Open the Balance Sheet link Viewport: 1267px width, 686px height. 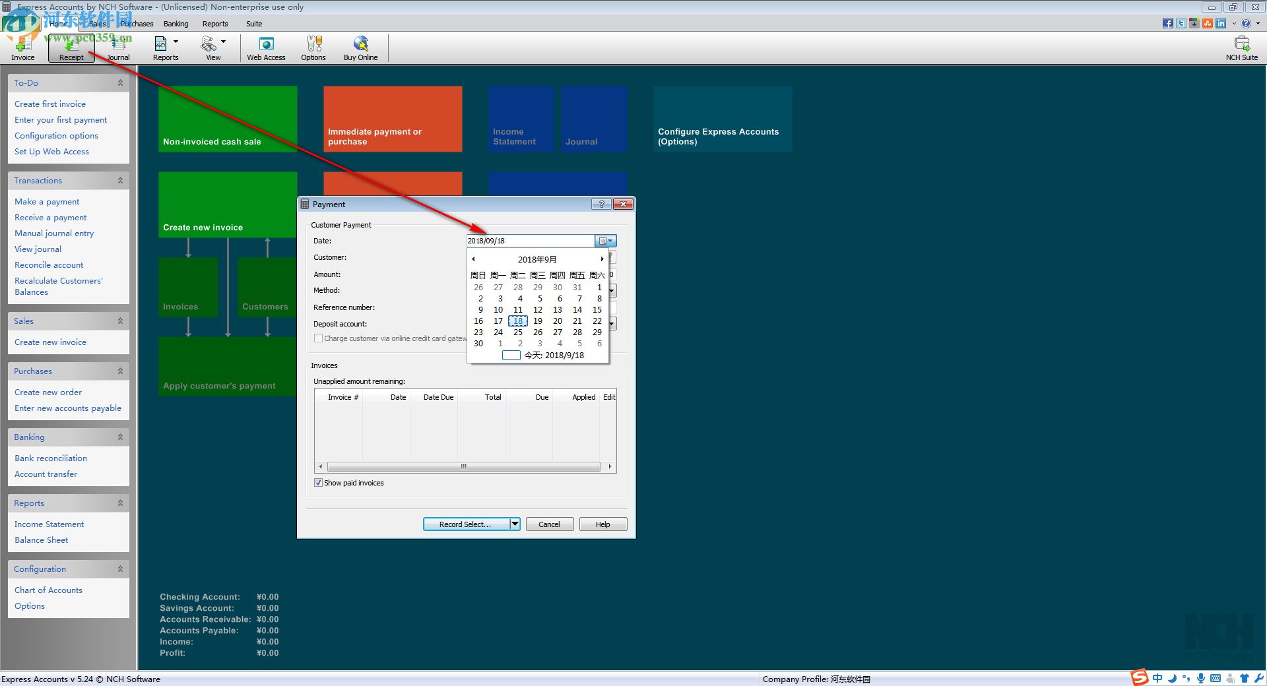[x=41, y=540]
